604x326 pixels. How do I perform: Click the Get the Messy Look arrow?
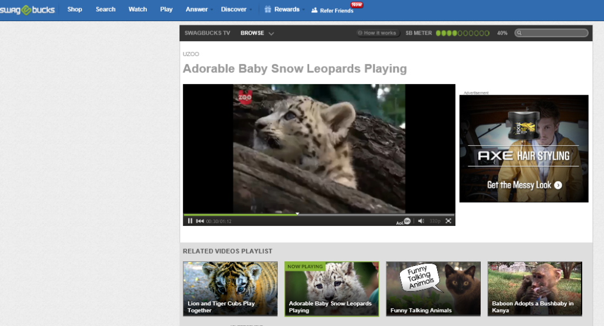(x=558, y=185)
